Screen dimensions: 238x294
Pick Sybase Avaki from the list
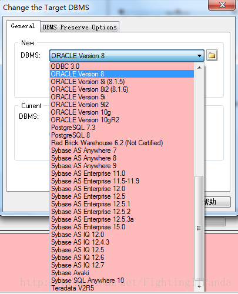tap(122, 273)
